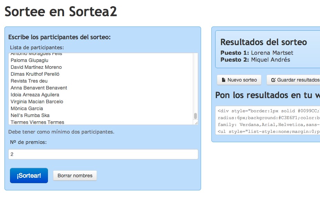320x200 pixels.
Task: Select 'Tiermes Viernes Termes' line
Action: pos(37,122)
